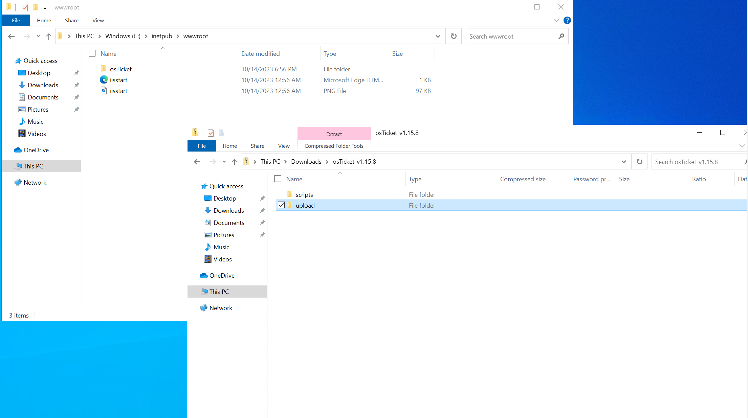Refresh the wwwroot folder view
Viewport: 748px width, 418px height.
(454, 36)
